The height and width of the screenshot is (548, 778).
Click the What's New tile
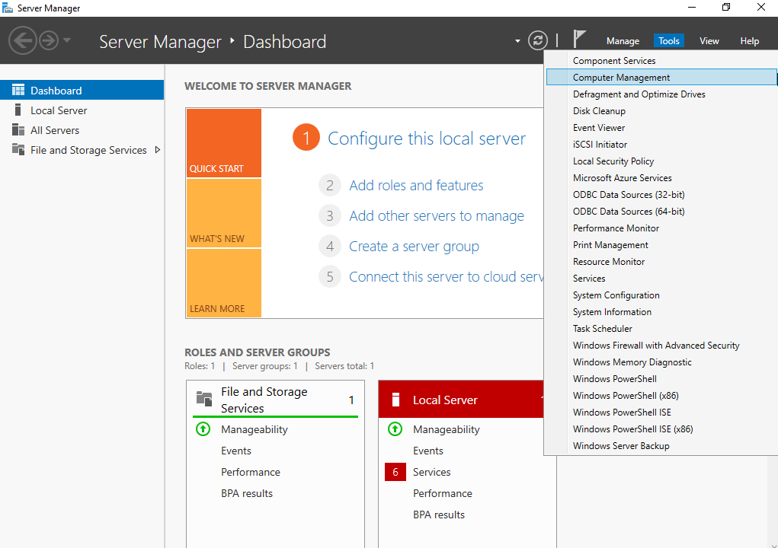coord(224,213)
